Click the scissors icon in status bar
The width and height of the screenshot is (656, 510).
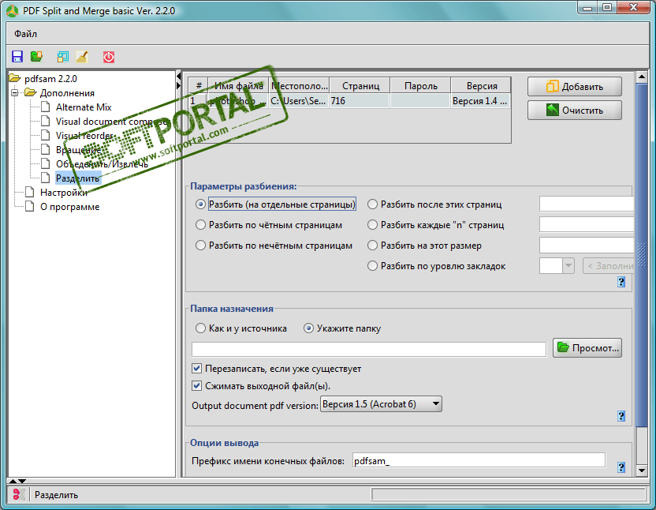[18, 494]
